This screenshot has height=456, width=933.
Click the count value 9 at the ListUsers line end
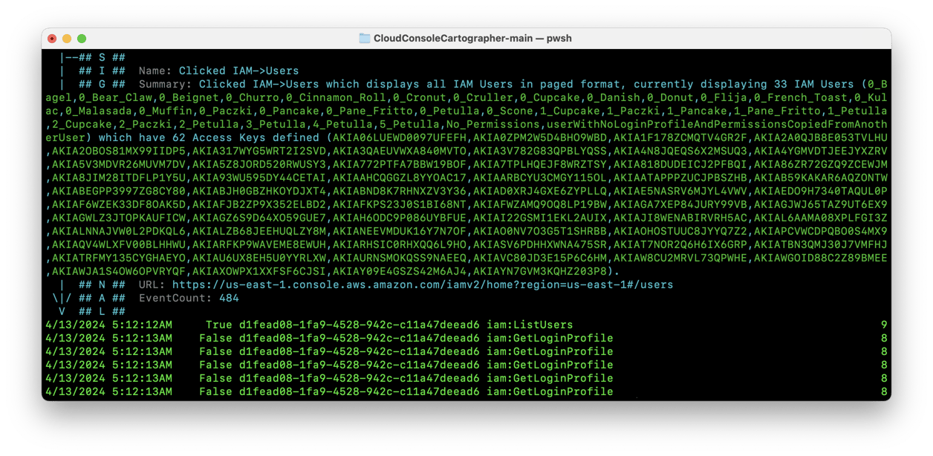(x=884, y=325)
